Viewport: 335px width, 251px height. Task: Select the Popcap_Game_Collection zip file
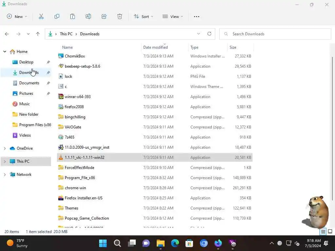coord(155,218)
